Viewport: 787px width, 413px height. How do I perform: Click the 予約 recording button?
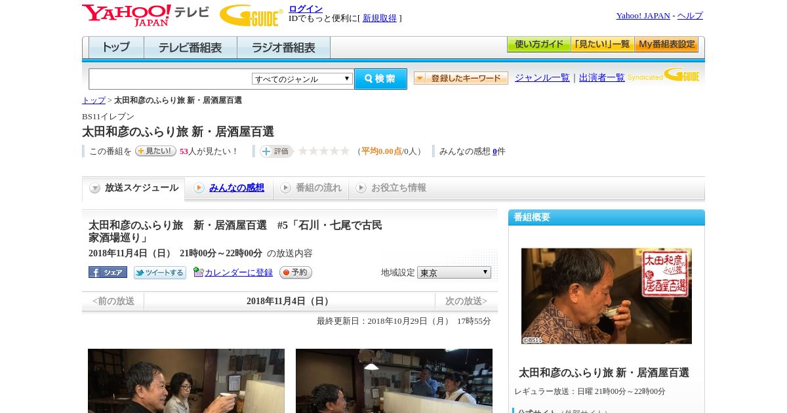click(x=296, y=273)
